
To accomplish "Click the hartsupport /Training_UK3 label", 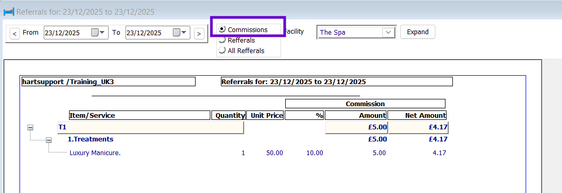I will (x=108, y=82).
